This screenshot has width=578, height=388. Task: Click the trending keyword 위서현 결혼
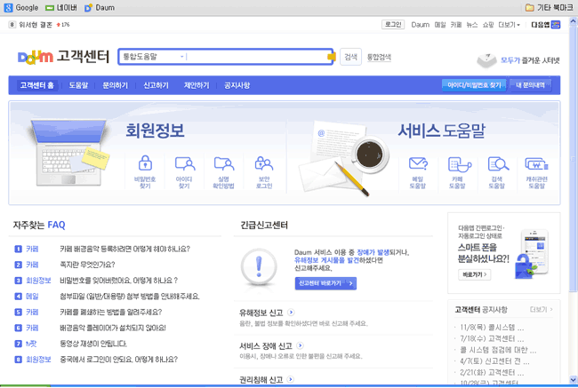(x=36, y=25)
